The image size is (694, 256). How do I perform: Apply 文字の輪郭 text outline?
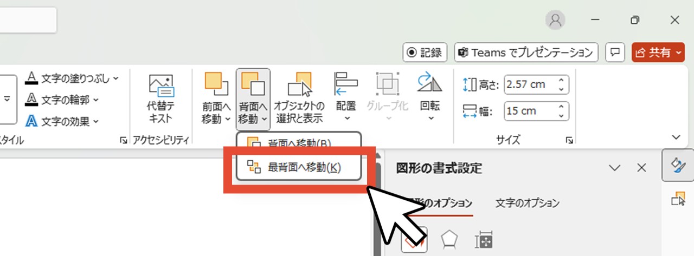click(58, 100)
